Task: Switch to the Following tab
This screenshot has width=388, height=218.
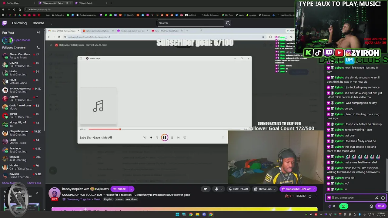Action: (x=19, y=23)
